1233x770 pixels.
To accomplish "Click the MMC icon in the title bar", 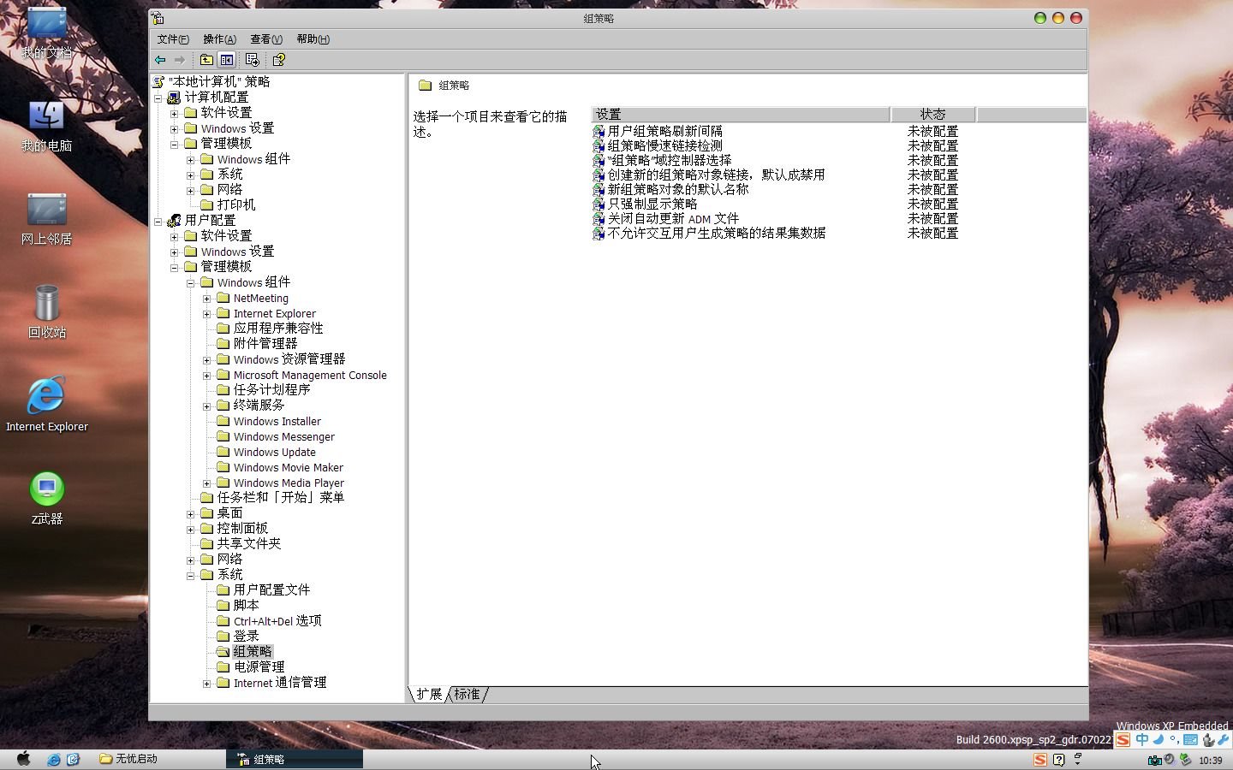I will pyautogui.click(x=158, y=18).
